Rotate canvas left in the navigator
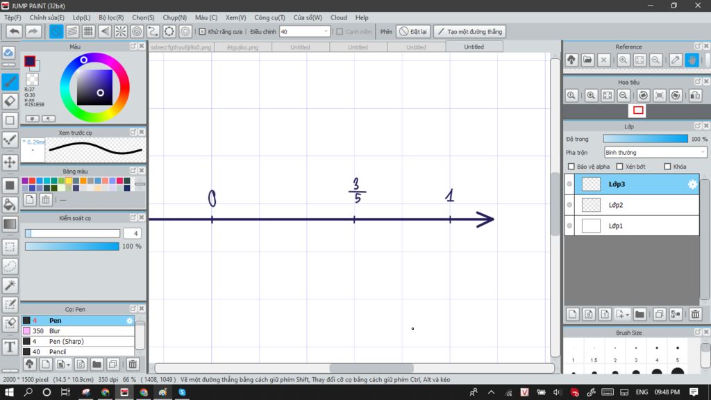The image size is (711, 400). [x=643, y=95]
